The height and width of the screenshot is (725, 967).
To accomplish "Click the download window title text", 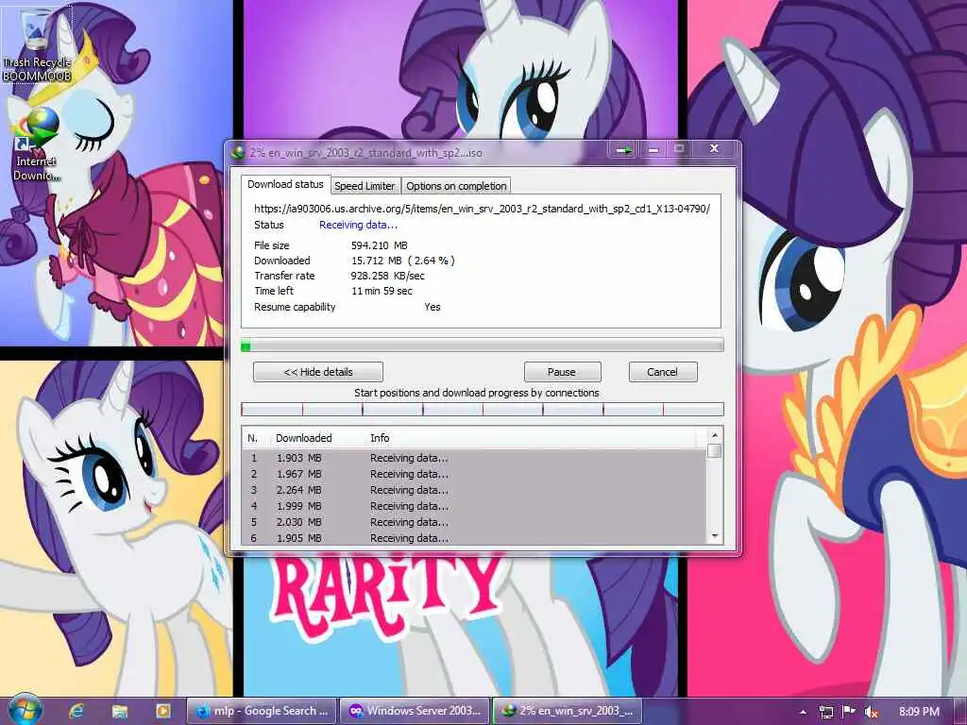I will (x=365, y=153).
